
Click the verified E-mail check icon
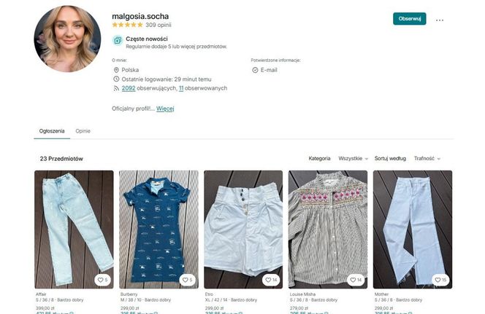pos(255,70)
